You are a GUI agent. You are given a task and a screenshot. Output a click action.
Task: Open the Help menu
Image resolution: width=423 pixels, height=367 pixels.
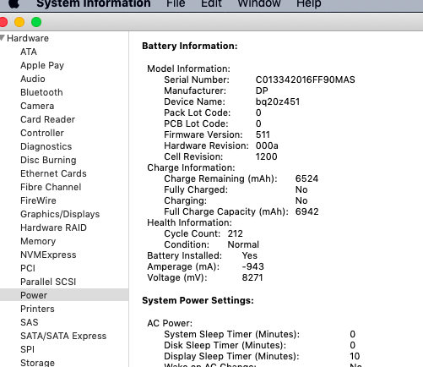pos(309,4)
